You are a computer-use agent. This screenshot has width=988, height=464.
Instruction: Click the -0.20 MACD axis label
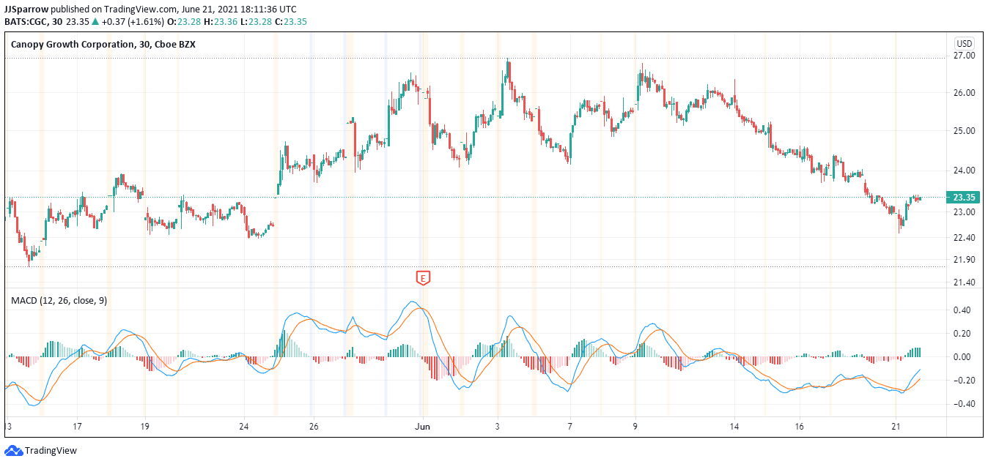[x=964, y=381]
